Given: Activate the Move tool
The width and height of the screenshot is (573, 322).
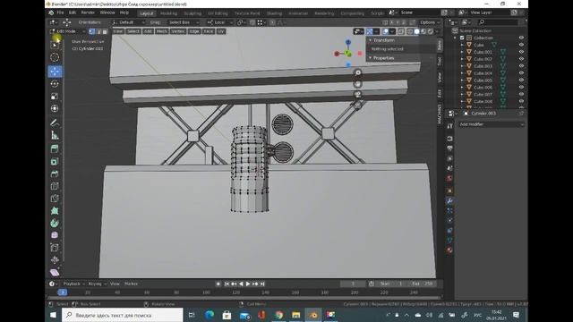Looking at the screenshot, I should [x=55, y=72].
